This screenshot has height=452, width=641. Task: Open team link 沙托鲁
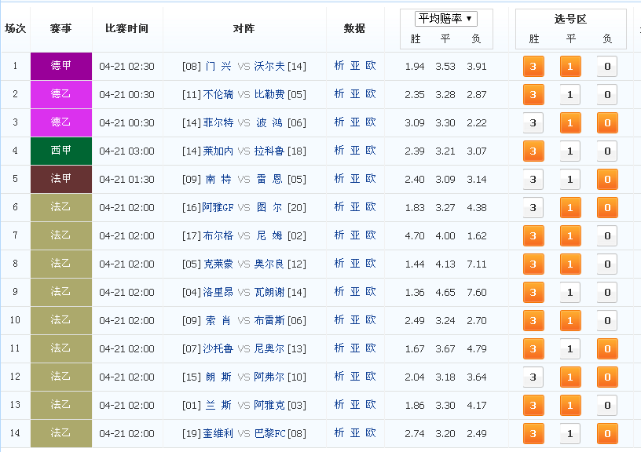coord(218,348)
